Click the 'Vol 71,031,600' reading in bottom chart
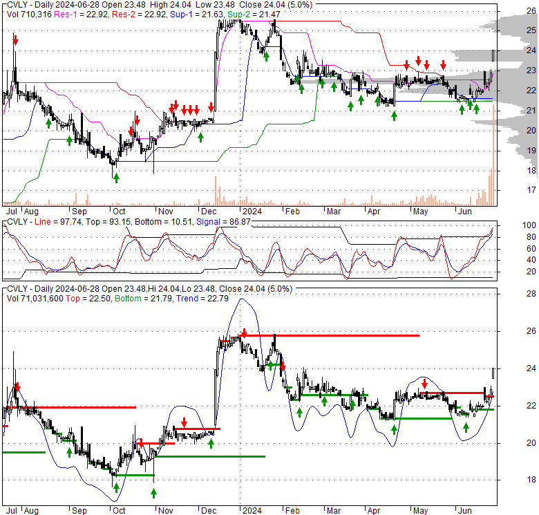The width and height of the screenshot is (539, 515). click(35, 299)
